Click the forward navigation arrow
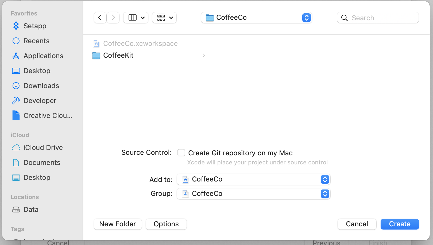 click(113, 18)
